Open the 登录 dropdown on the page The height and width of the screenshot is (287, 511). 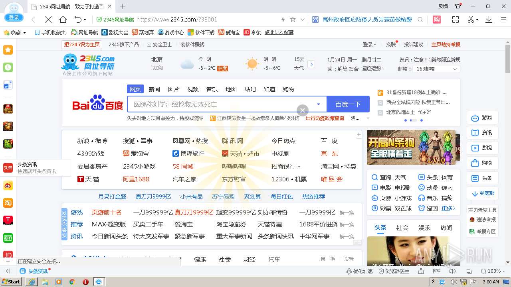click(x=369, y=44)
